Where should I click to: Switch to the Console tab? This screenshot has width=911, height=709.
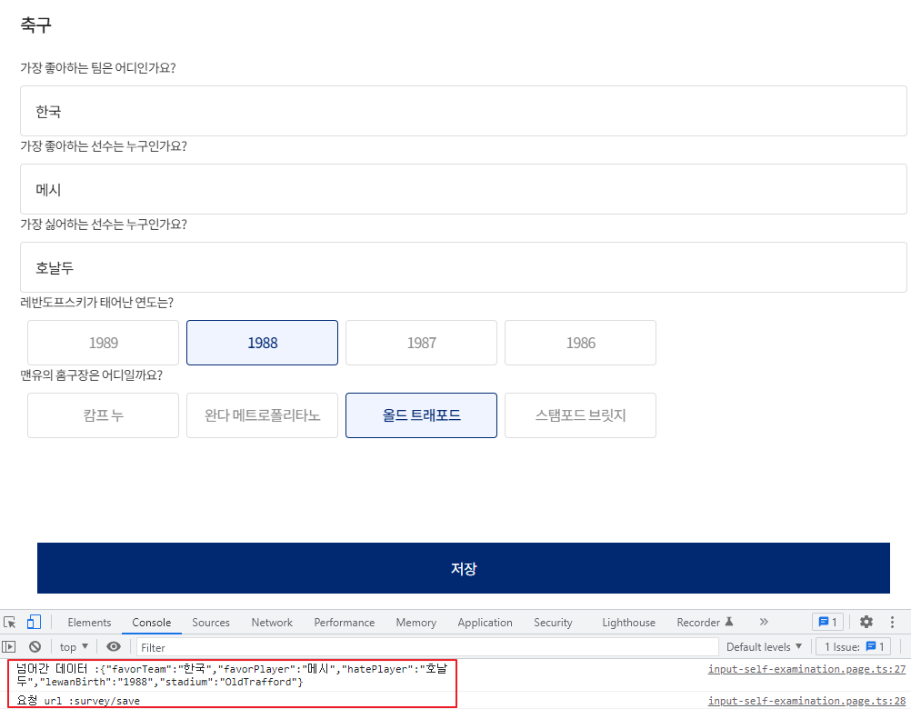pyautogui.click(x=151, y=622)
